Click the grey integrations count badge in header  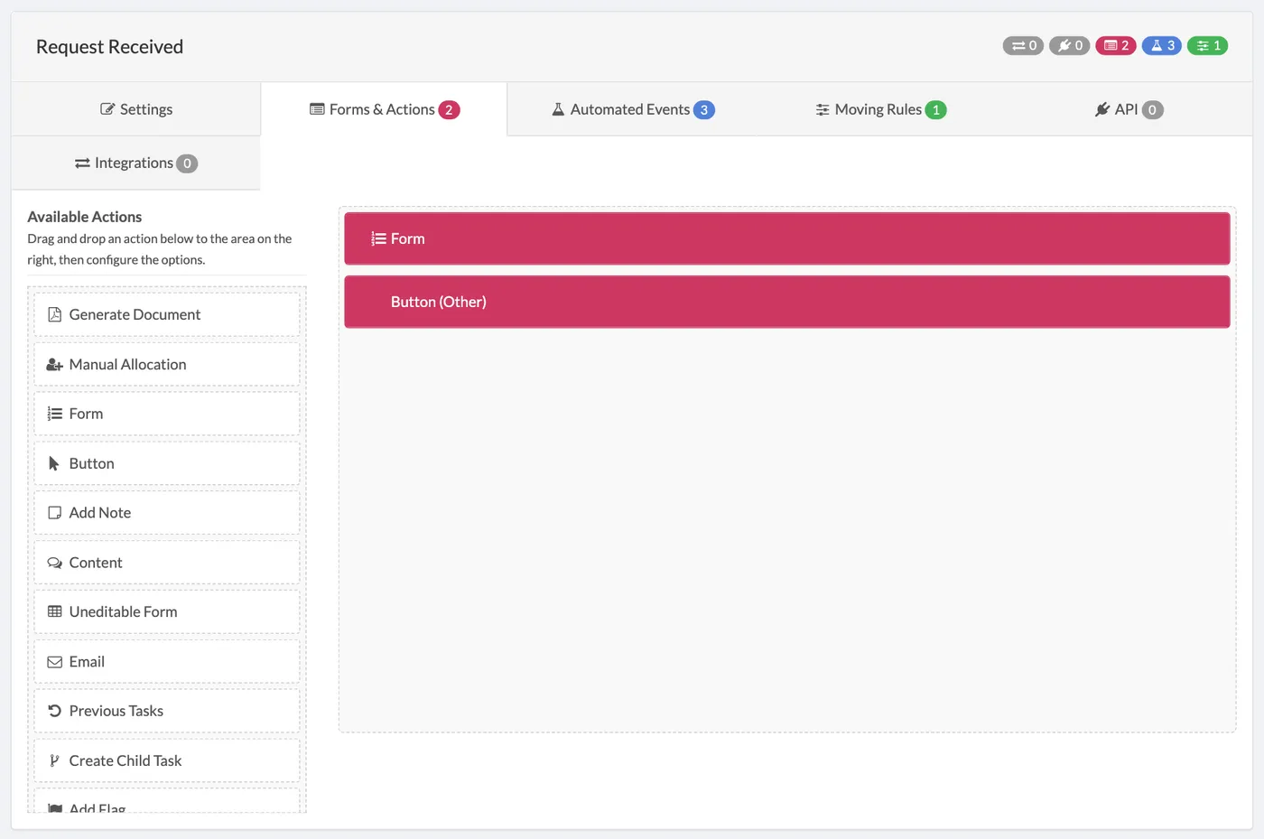[1023, 45]
